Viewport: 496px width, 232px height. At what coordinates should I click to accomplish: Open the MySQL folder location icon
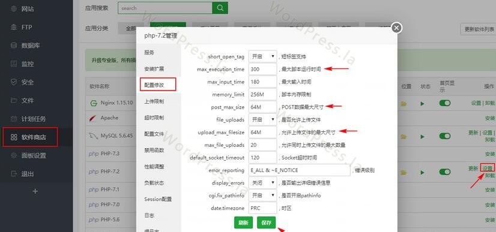tap(404, 137)
